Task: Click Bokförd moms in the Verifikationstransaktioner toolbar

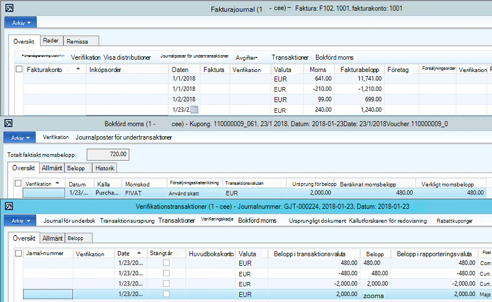Action: point(257,220)
